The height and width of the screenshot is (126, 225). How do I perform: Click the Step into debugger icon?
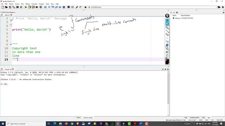pos(53,7)
